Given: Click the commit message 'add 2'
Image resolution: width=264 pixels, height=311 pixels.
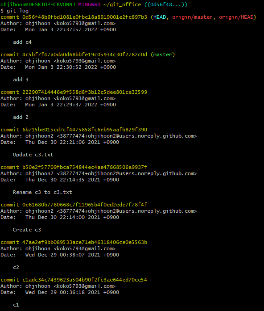Looking at the screenshot, I should pyautogui.click(x=21, y=117).
